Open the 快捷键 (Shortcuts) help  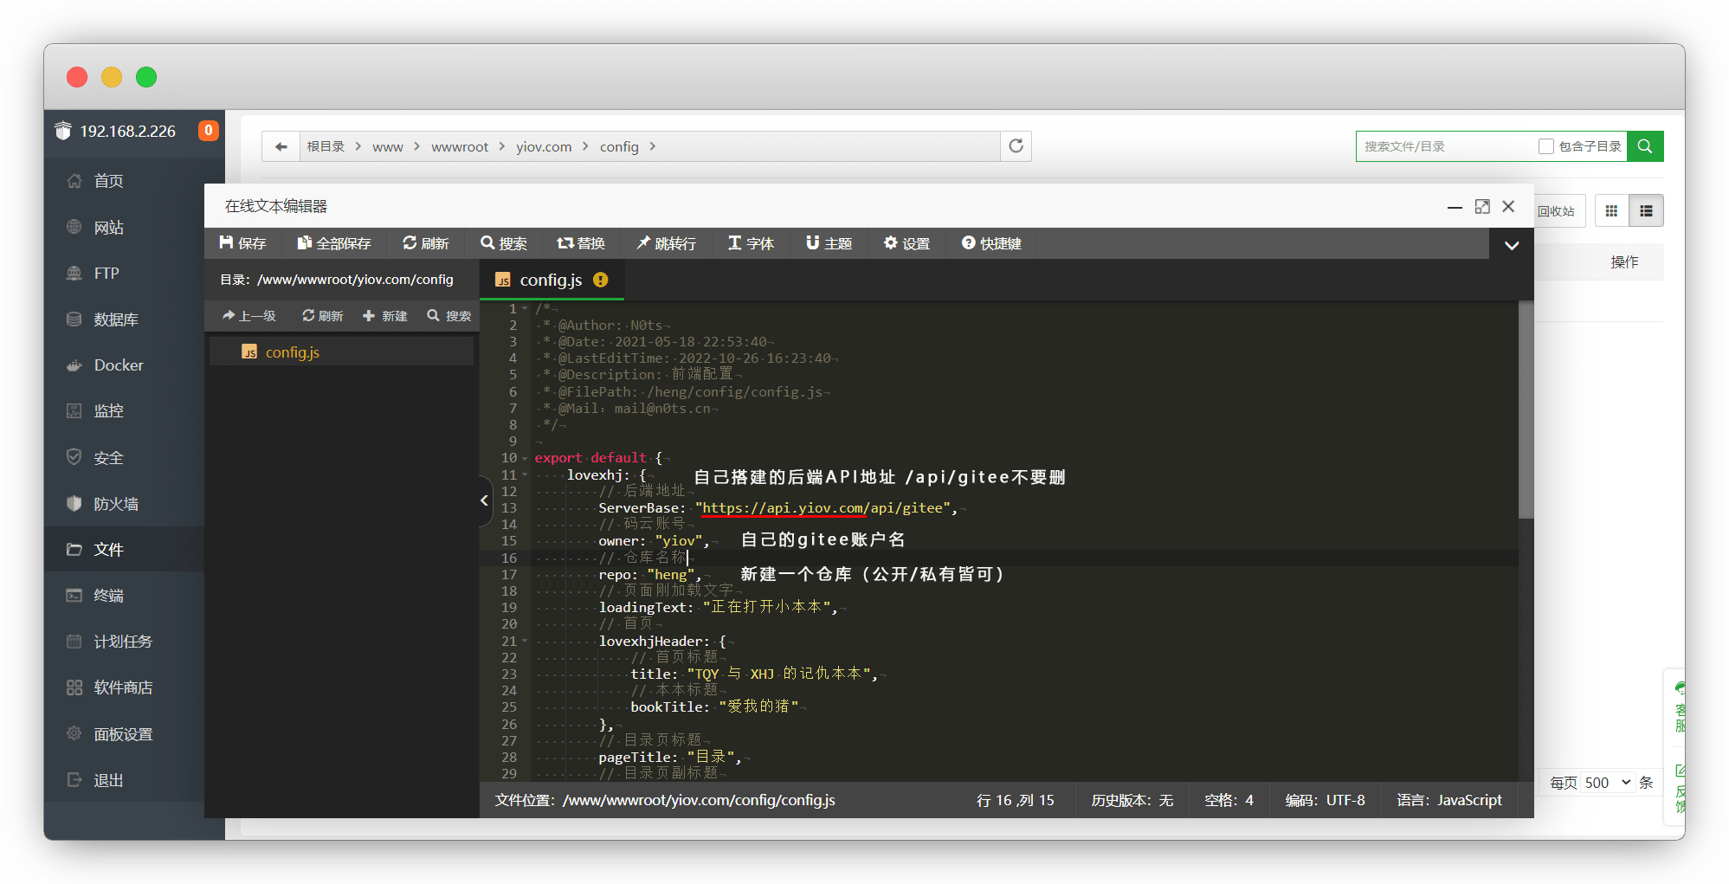point(991,243)
